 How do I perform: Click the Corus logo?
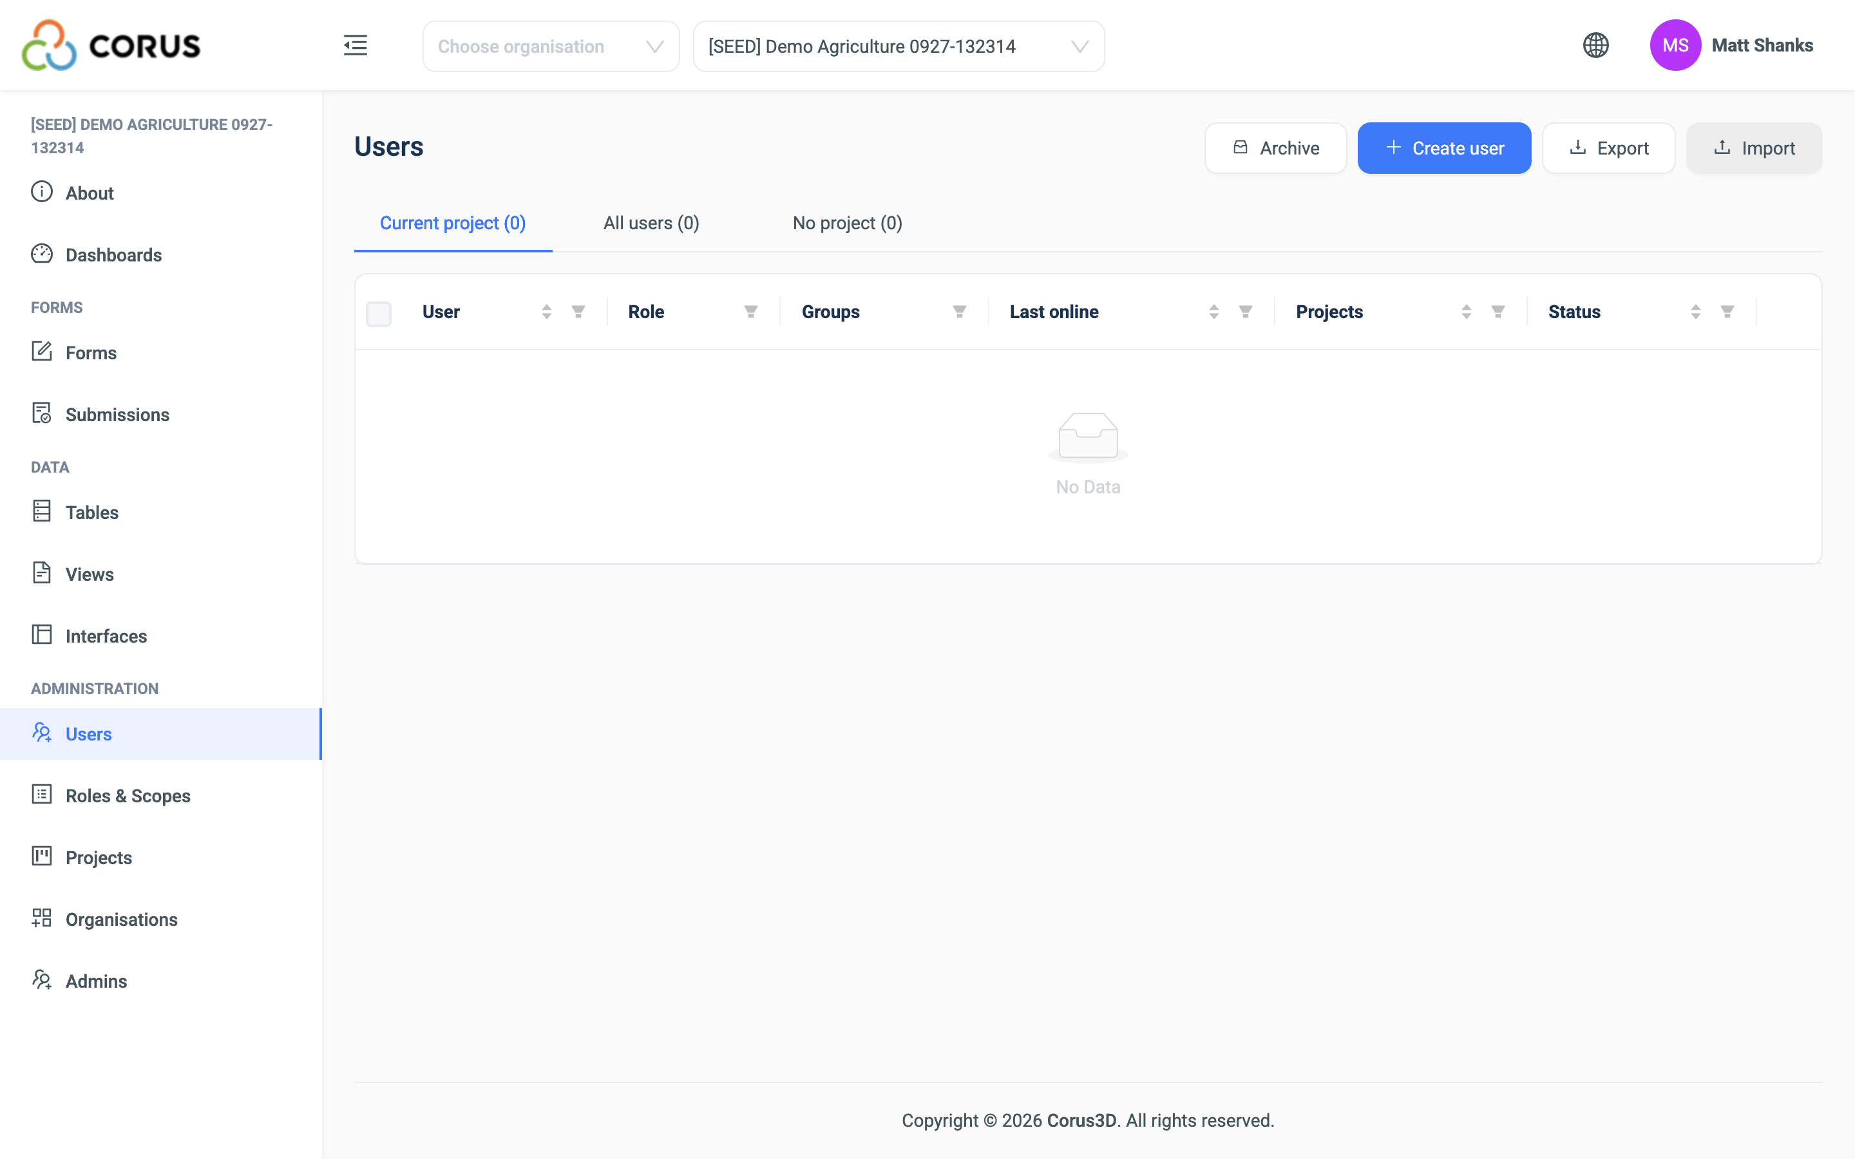[x=111, y=45]
